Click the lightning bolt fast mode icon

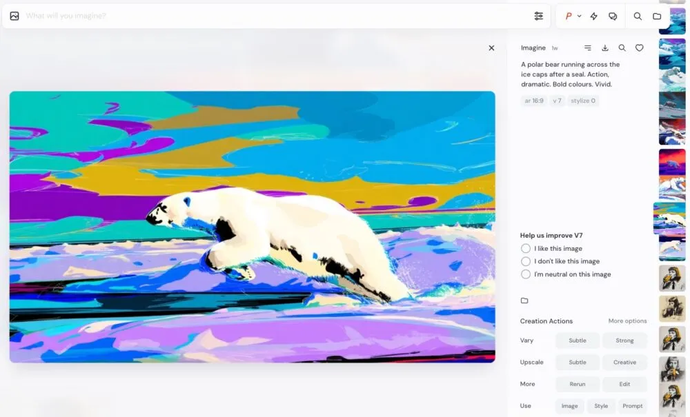(x=593, y=16)
